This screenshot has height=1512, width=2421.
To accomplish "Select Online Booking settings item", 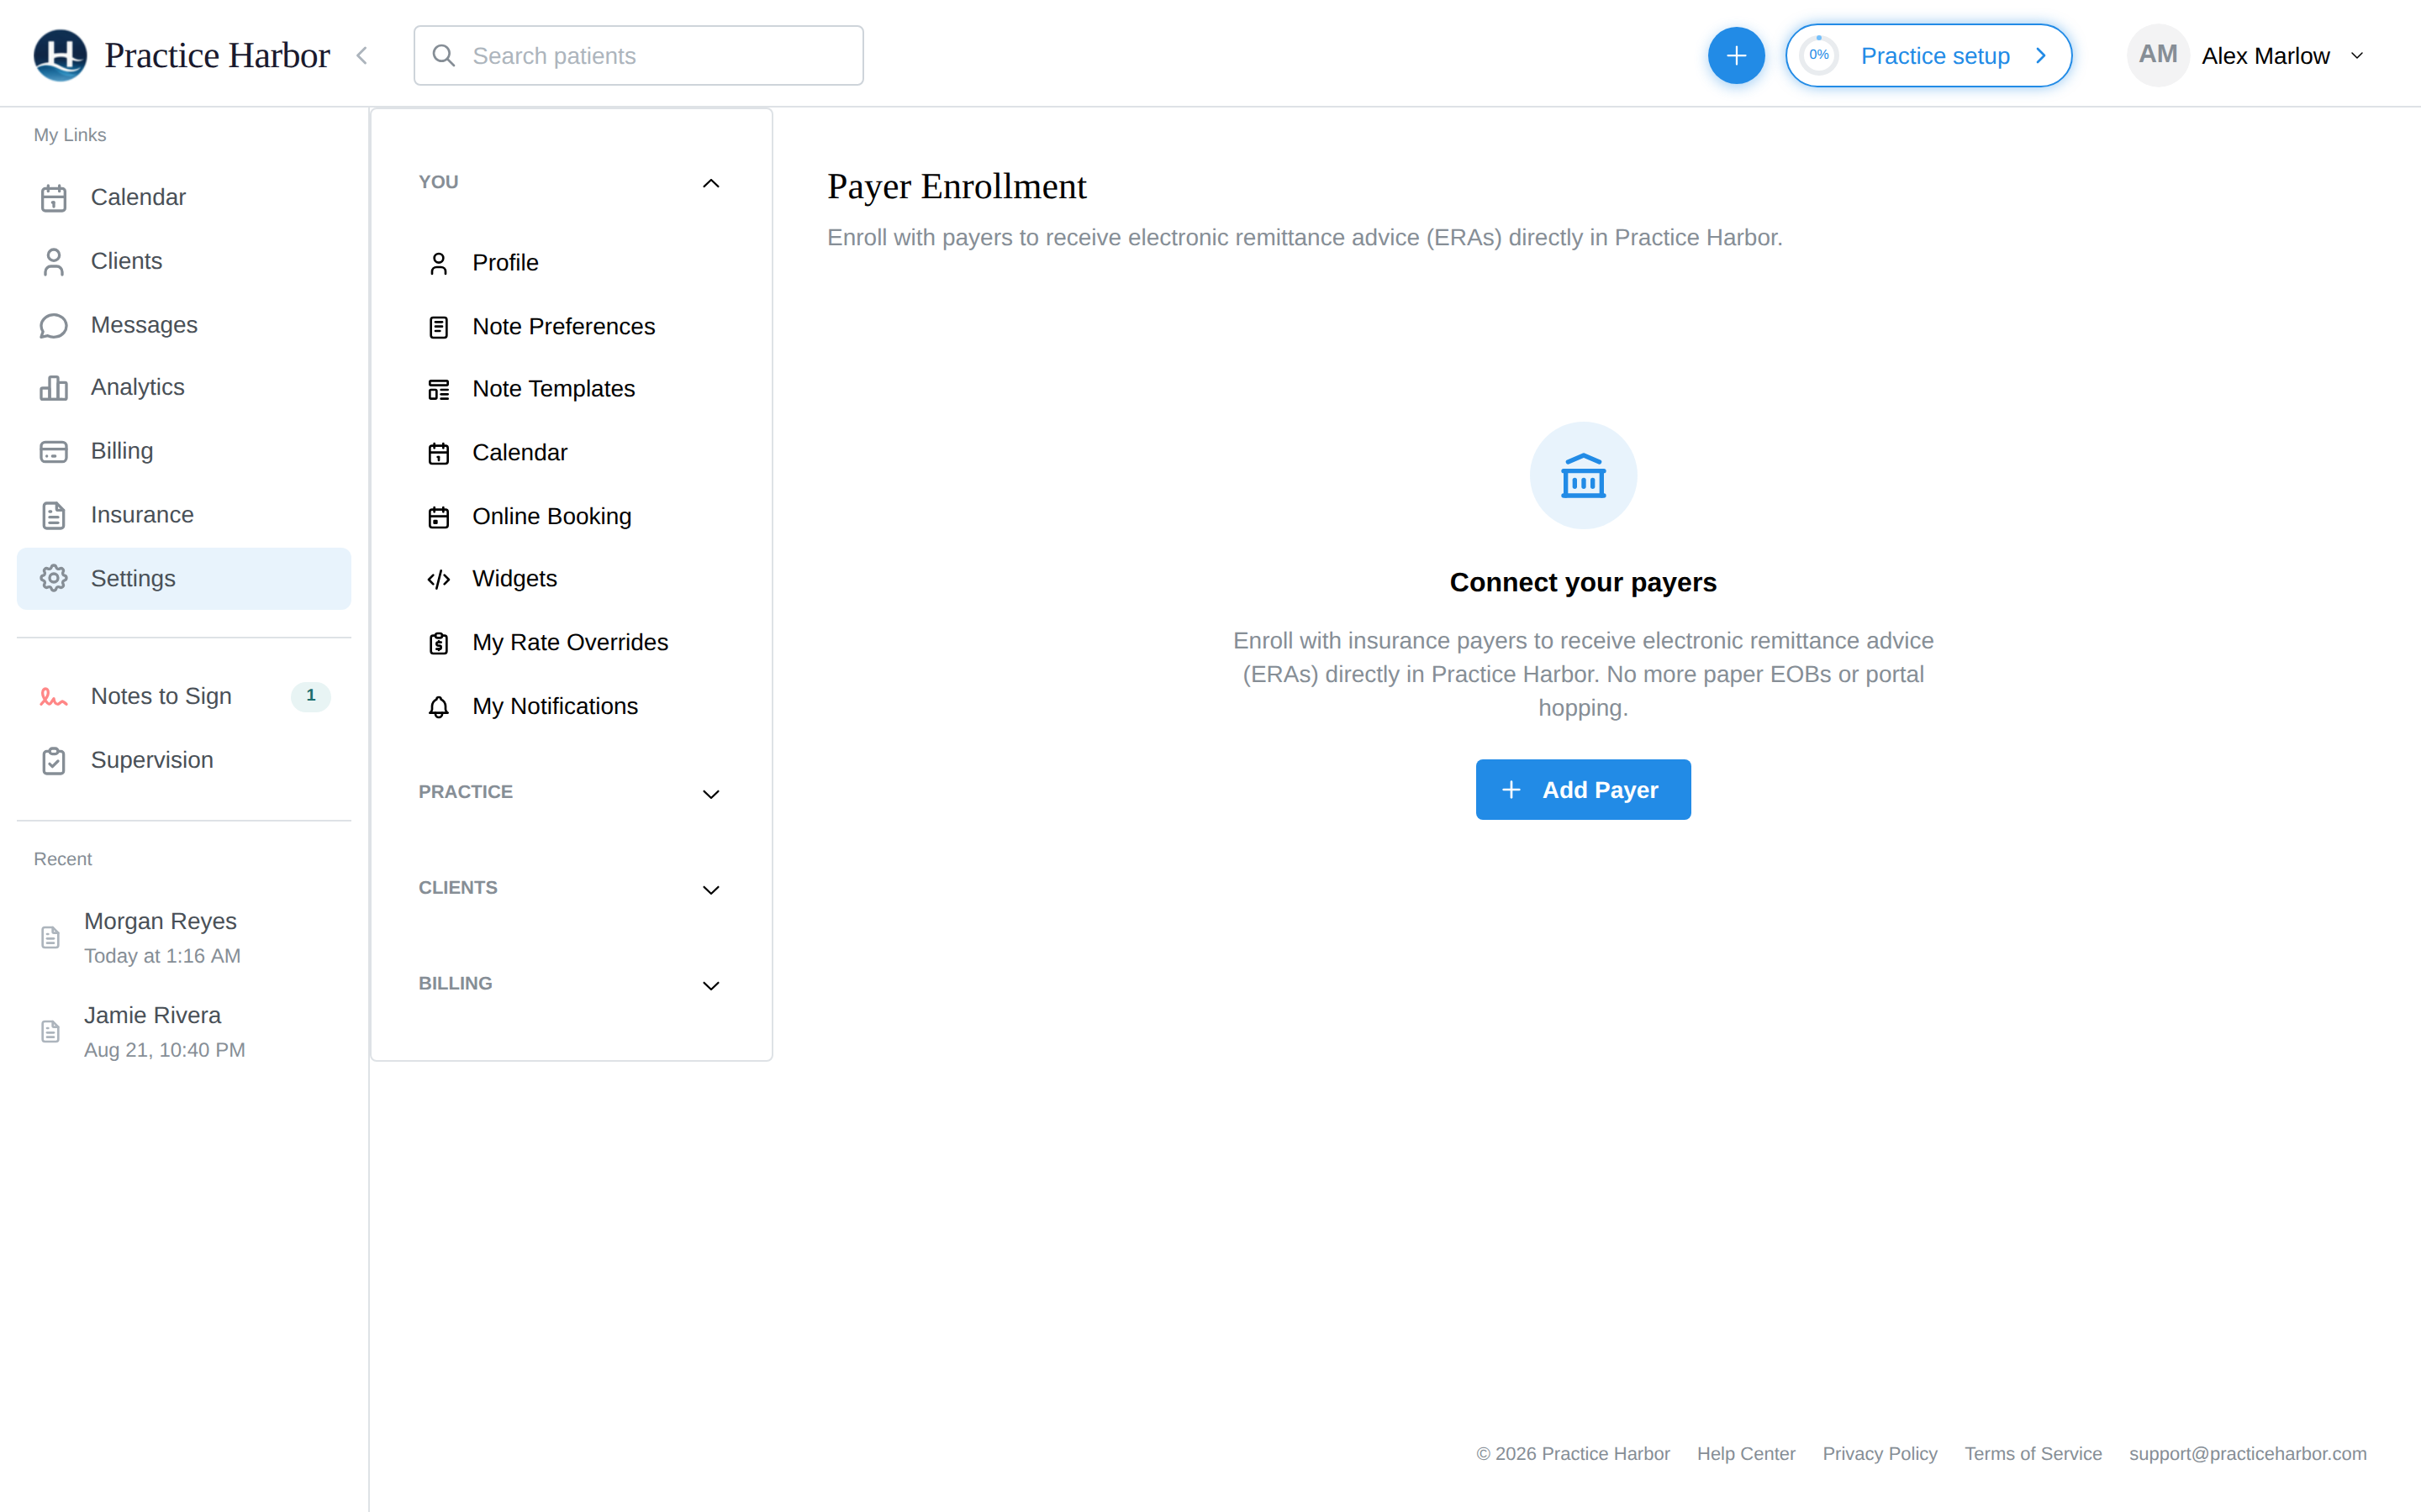I will (x=570, y=517).
